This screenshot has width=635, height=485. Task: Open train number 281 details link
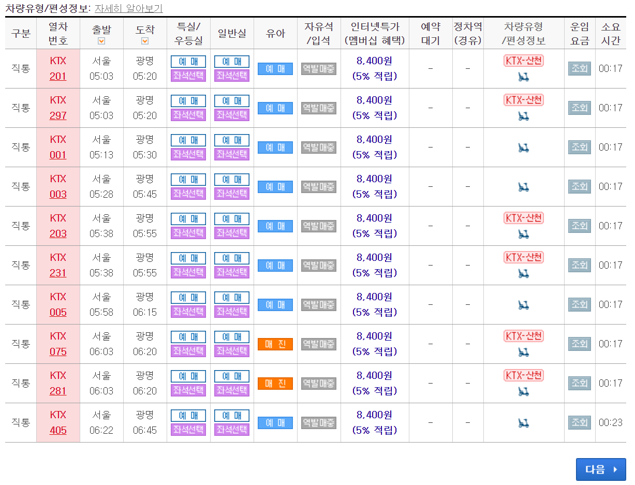58,391
